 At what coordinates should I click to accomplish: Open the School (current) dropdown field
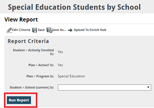104,87
